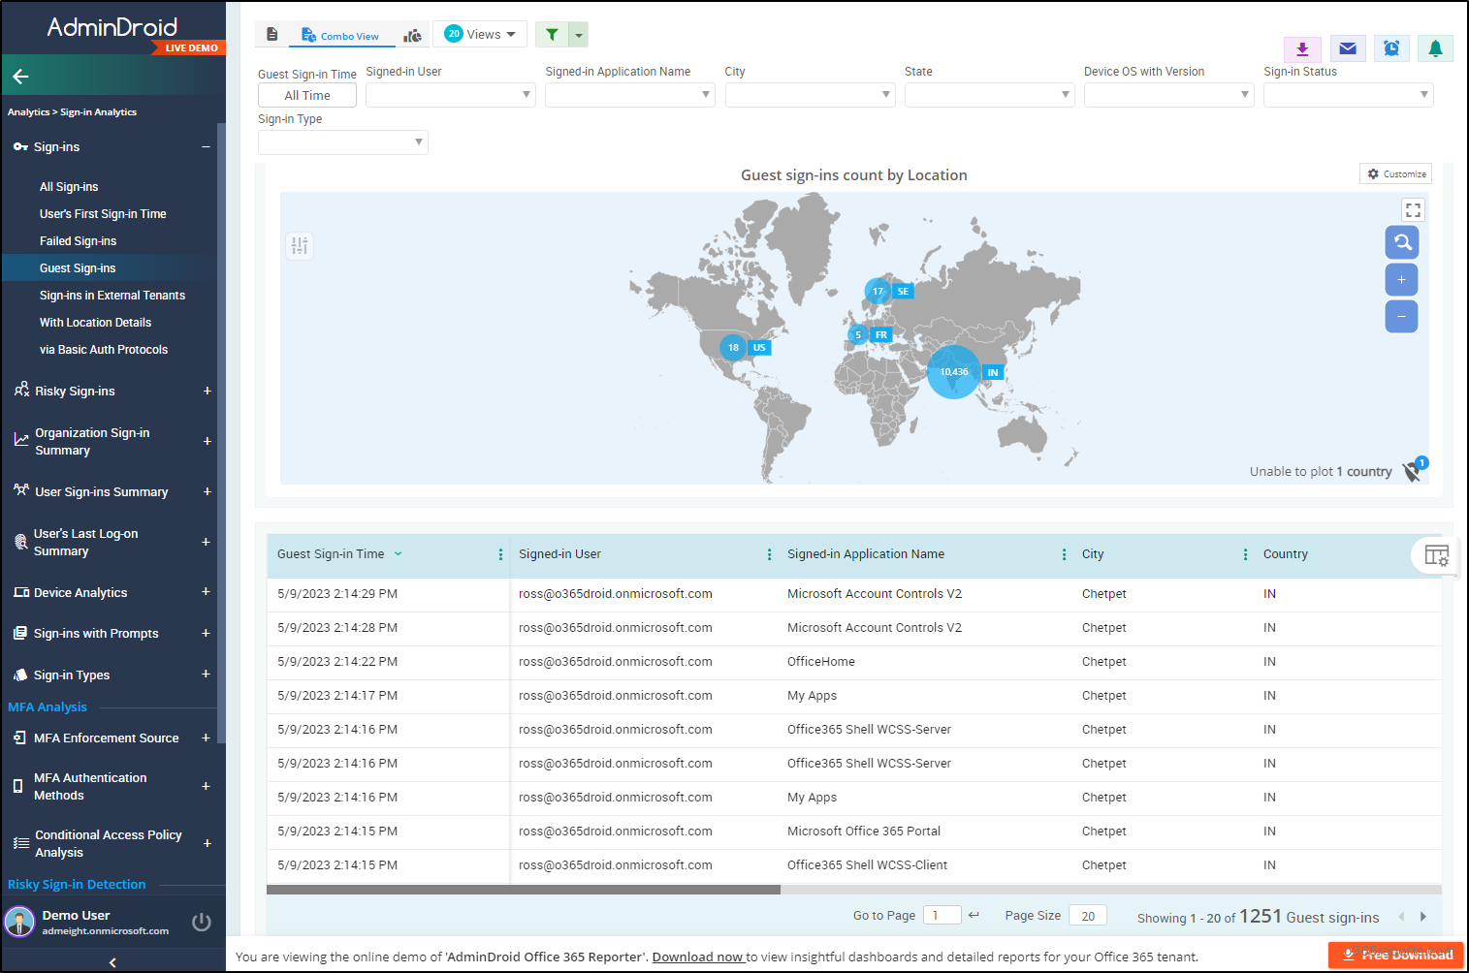The height and width of the screenshot is (973, 1469).
Task: Expand map to fullscreen icon
Action: point(1413,209)
